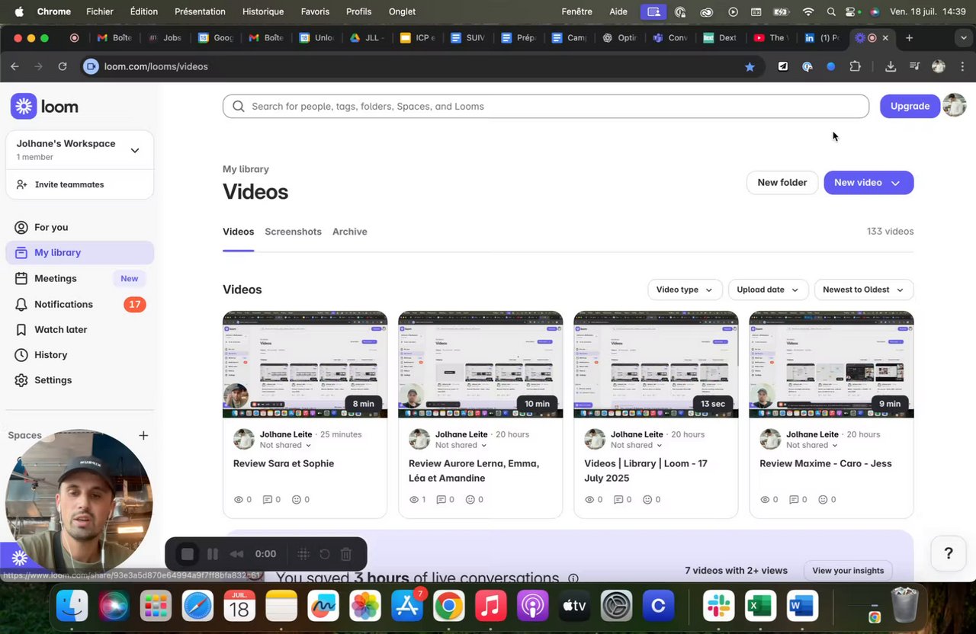Add a new Space with plus icon

[x=143, y=435]
